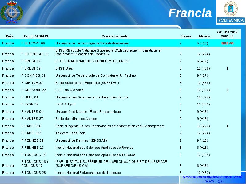Click ECOLE NATIONALE D'INGENIEURS DE BREST
The height and width of the screenshot is (184, 246).
[x=93, y=61]
